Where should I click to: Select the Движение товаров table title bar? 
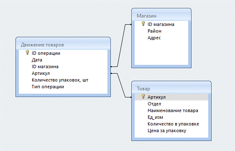[63, 44]
